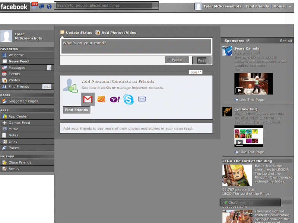Open Suggested Pages in sidebar
Viewport: 298px width, 223px height.
pos(27,101)
